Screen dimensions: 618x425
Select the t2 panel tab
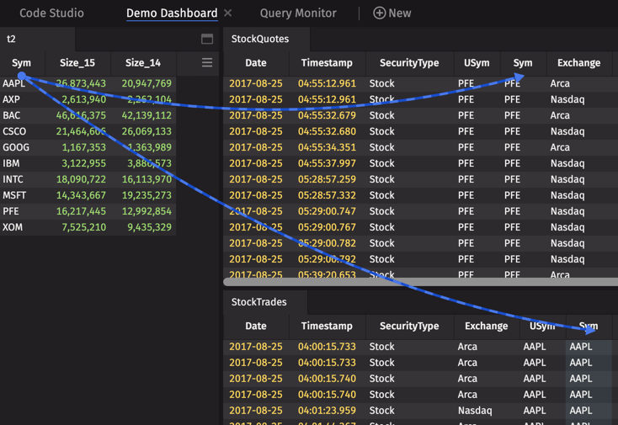point(12,39)
